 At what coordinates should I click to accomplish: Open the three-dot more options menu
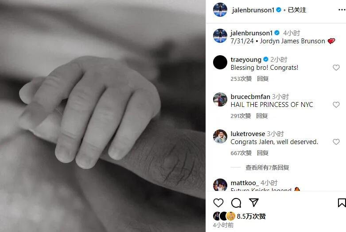coord(342,10)
